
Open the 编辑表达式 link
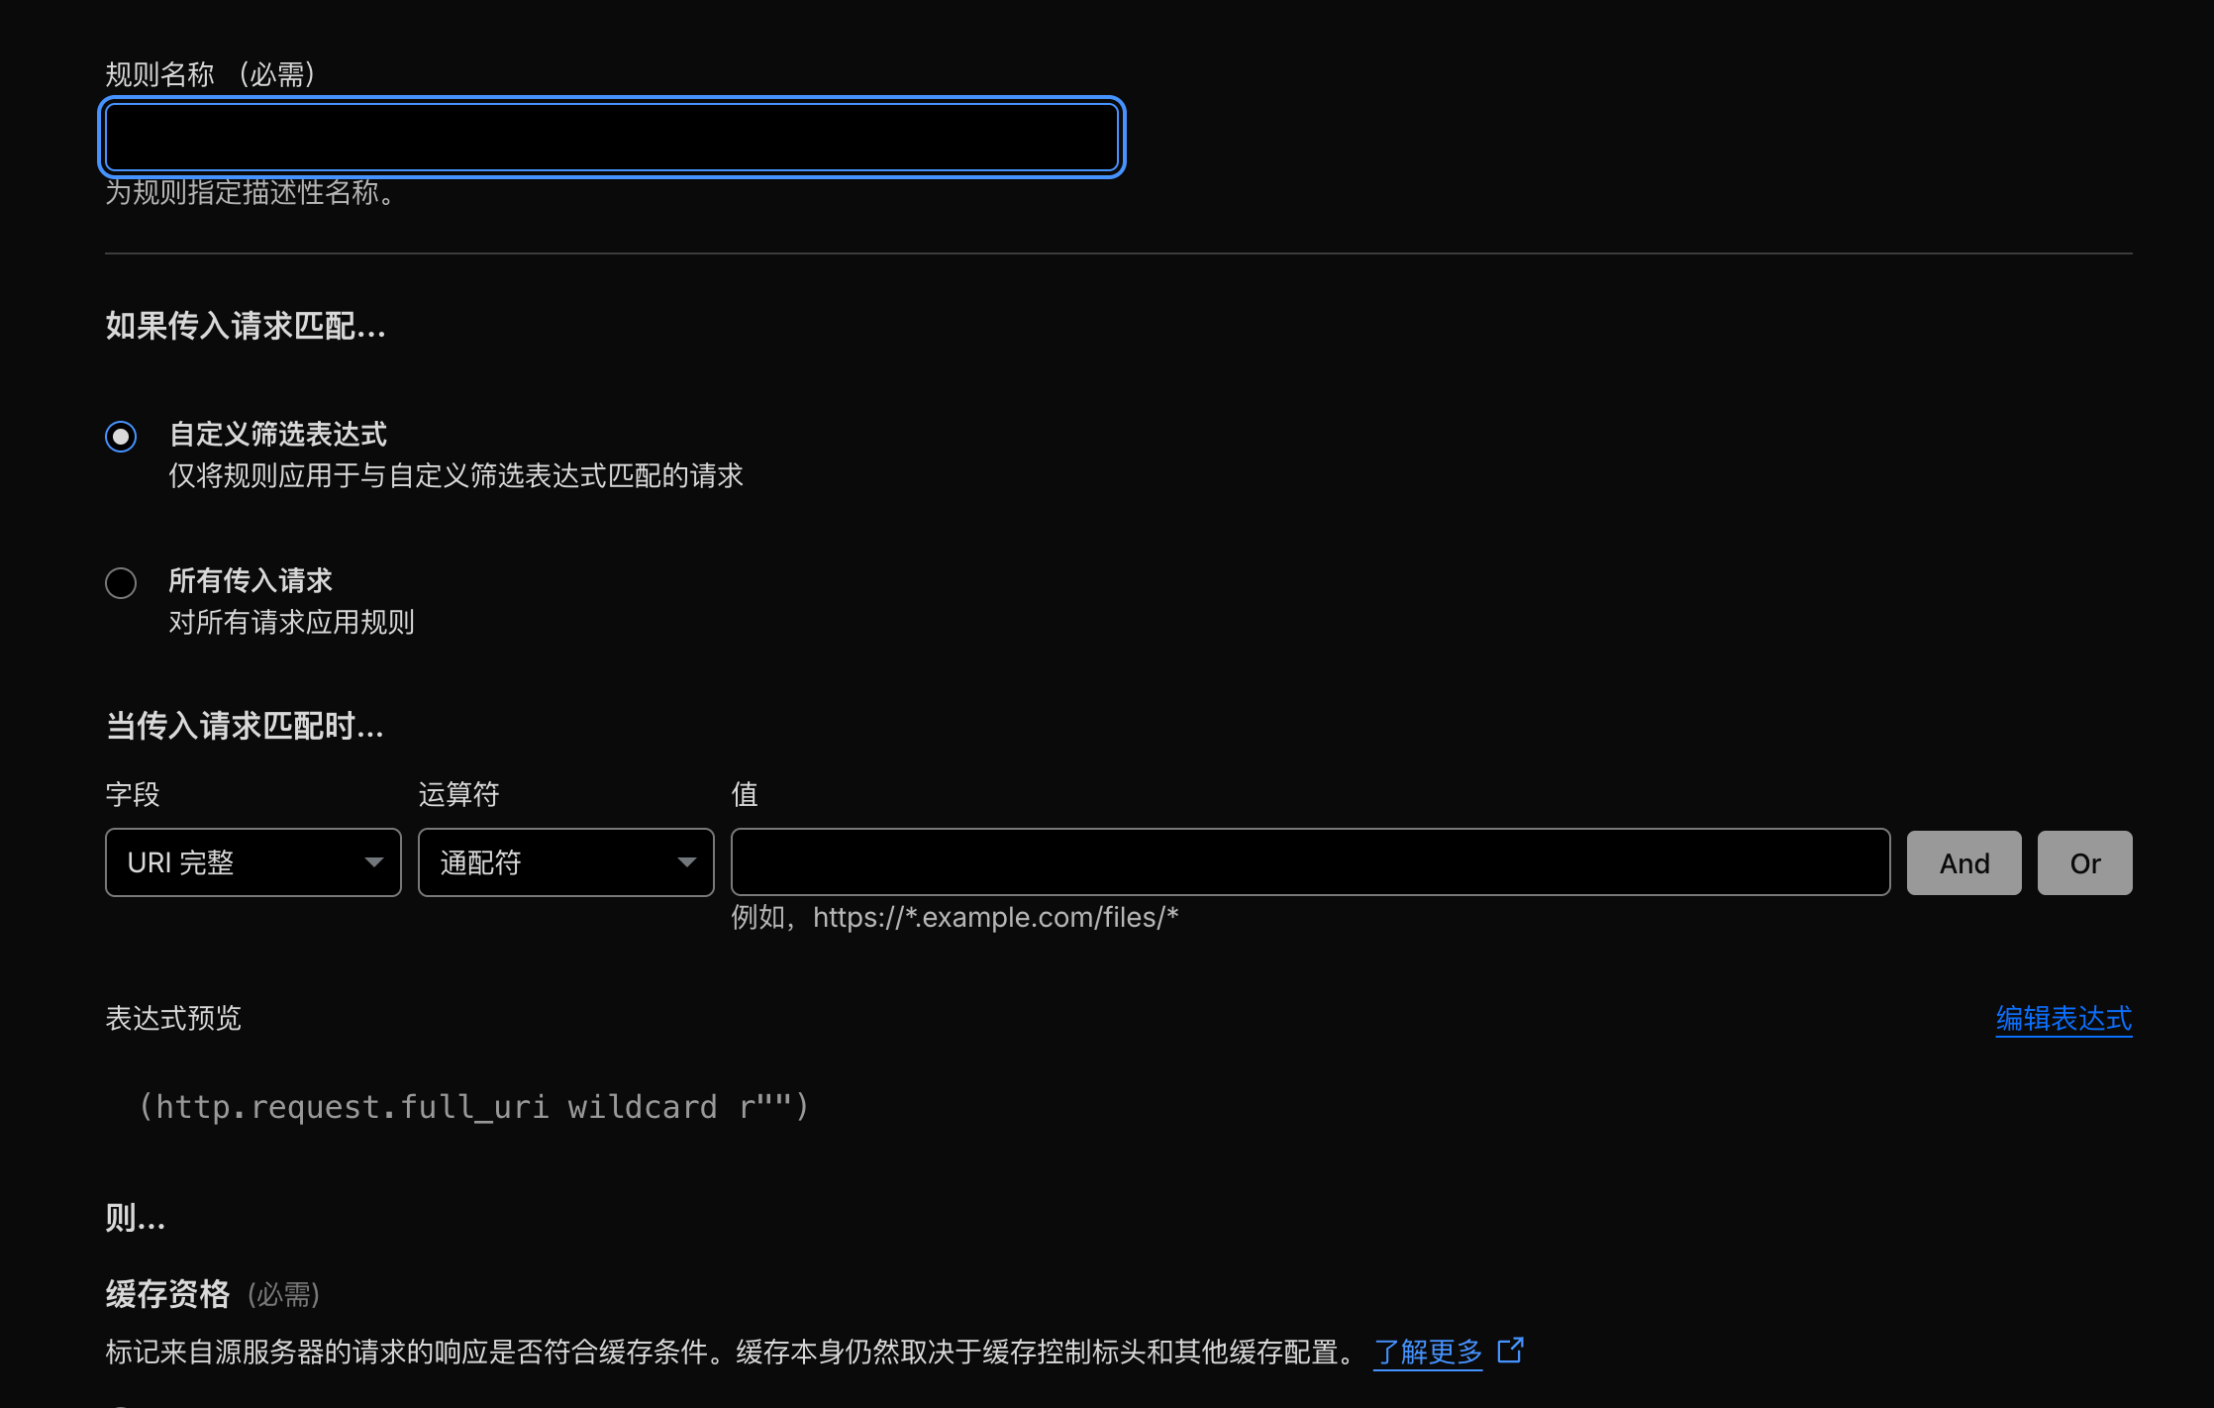point(2063,1018)
